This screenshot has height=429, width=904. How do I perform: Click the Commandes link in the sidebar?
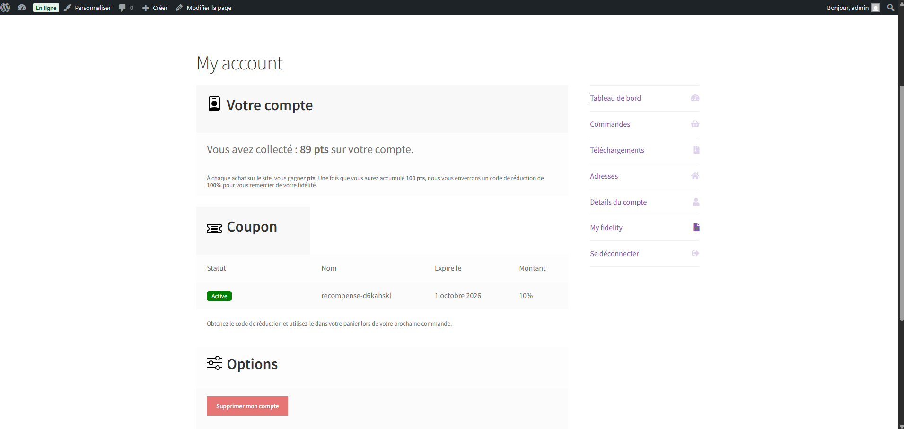pyautogui.click(x=610, y=124)
